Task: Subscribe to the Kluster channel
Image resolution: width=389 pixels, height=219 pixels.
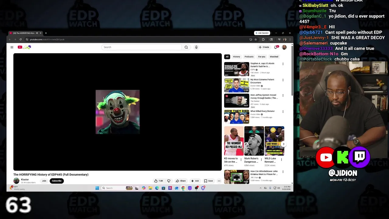Action: [x=57, y=181]
